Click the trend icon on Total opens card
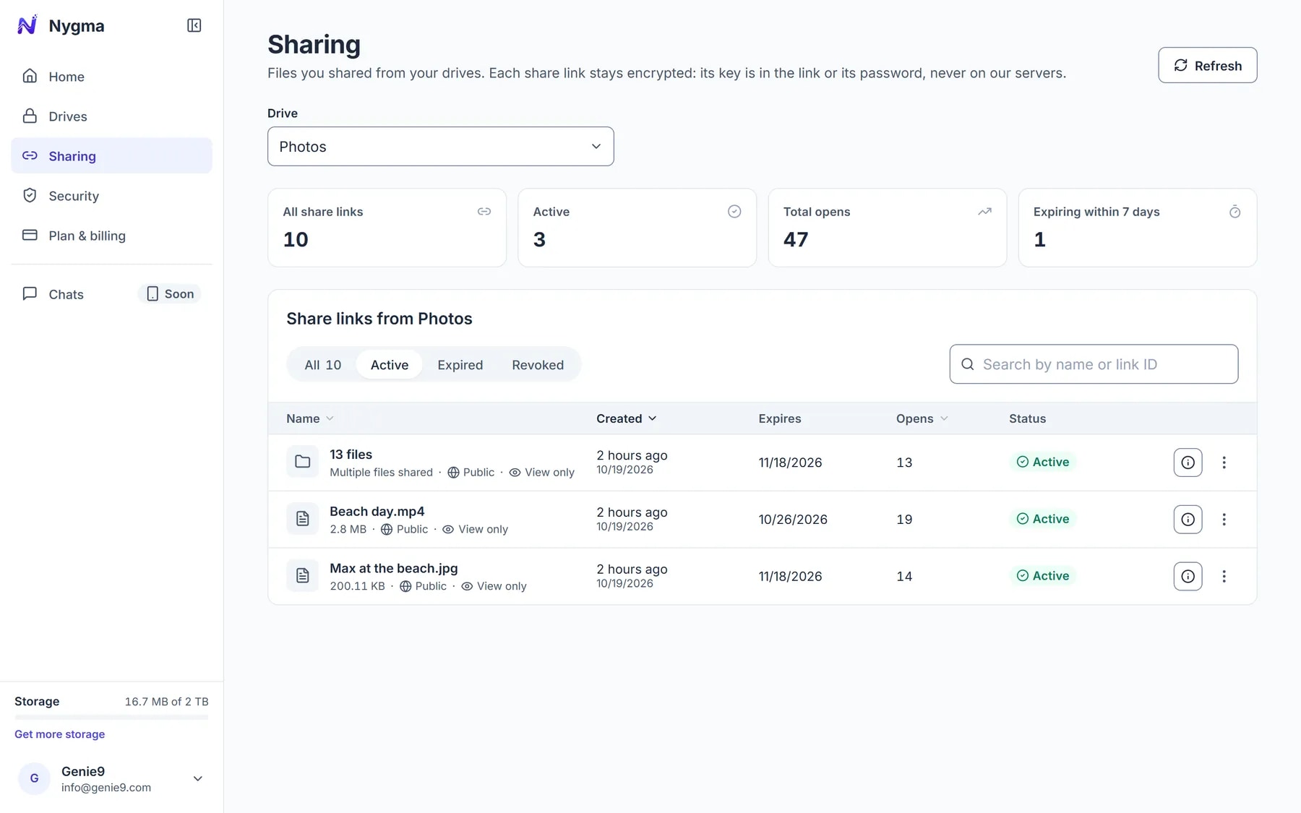The height and width of the screenshot is (813, 1301). (x=984, y=212)
